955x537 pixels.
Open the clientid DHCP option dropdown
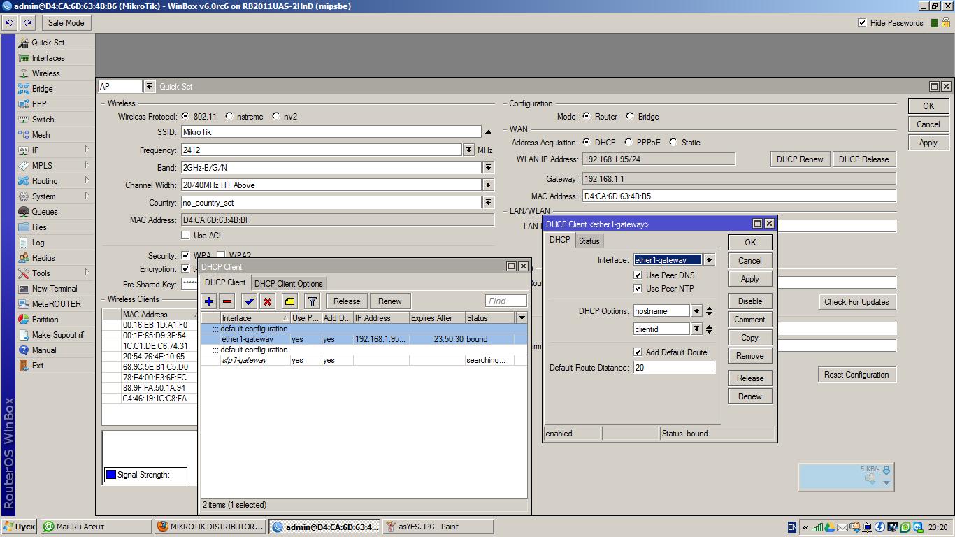click(696, 329)
